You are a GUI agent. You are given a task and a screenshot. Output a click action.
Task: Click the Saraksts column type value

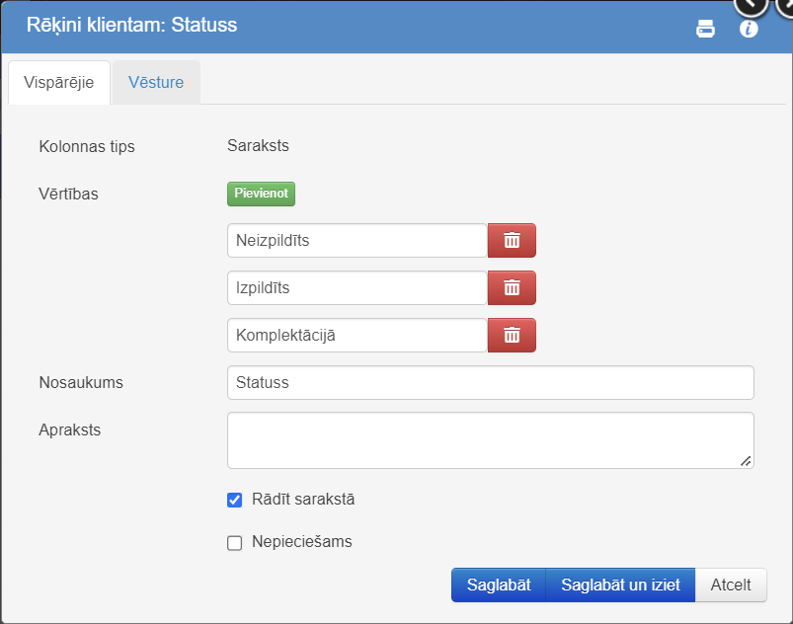click(258, 146)
